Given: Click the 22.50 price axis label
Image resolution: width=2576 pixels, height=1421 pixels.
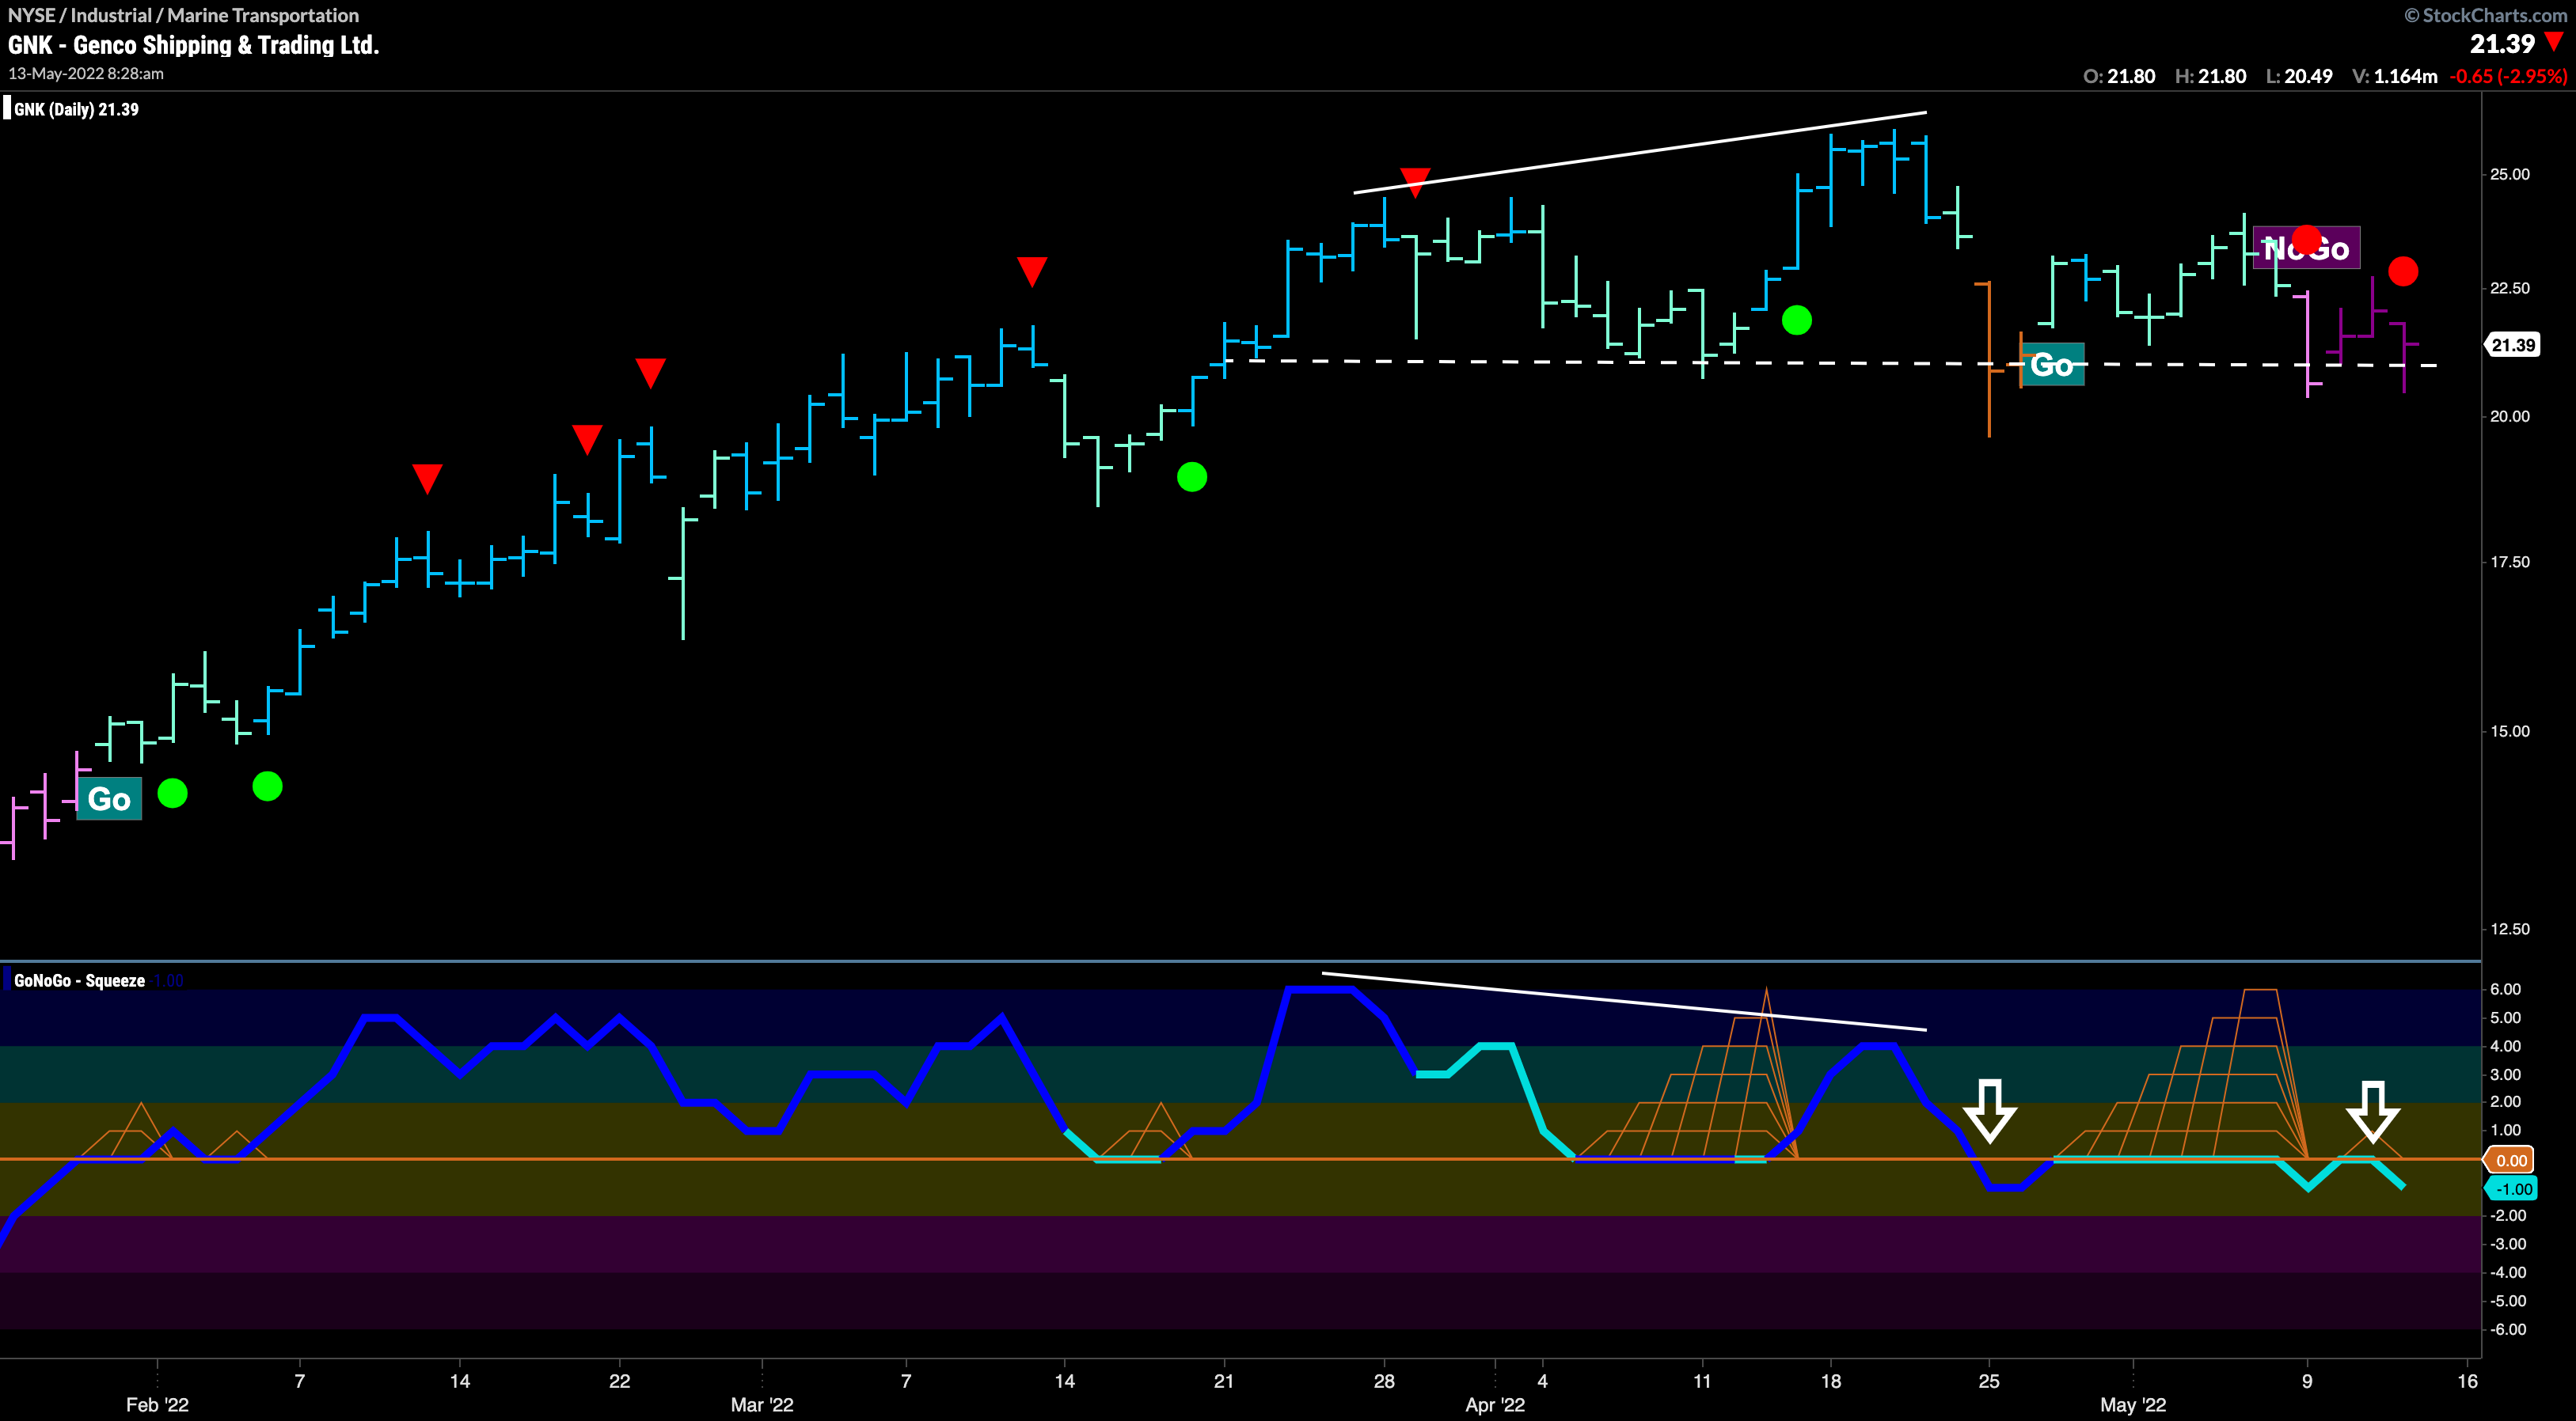Looking at the screenshot, I should click(x=2509, y=288).
